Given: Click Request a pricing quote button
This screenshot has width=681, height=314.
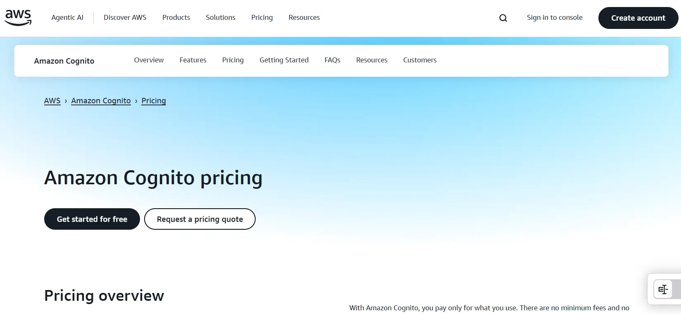Looking at the screenshot, I should click(x=200, y=219).
